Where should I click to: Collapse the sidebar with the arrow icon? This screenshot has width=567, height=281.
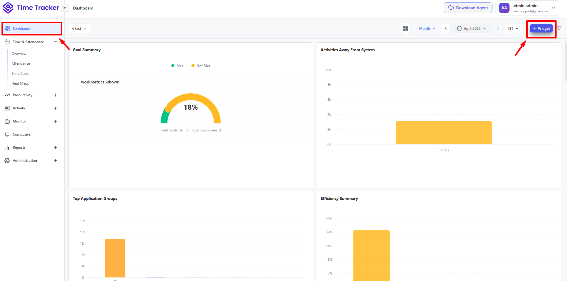click(x=65, y=8)
